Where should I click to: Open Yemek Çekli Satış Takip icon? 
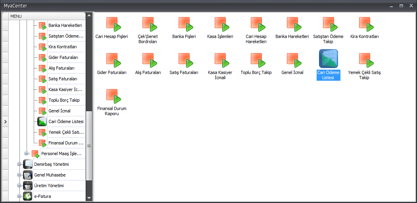367,61
